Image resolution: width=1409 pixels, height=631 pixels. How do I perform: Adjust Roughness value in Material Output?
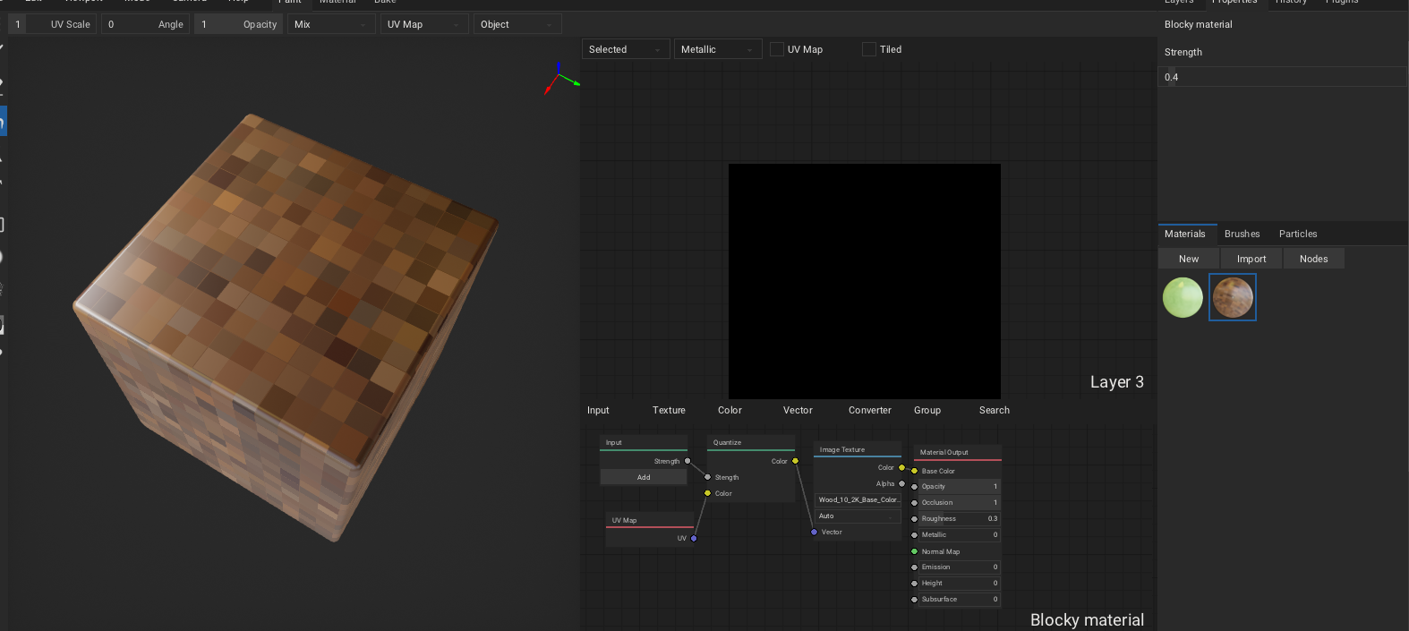click(960, 519)
